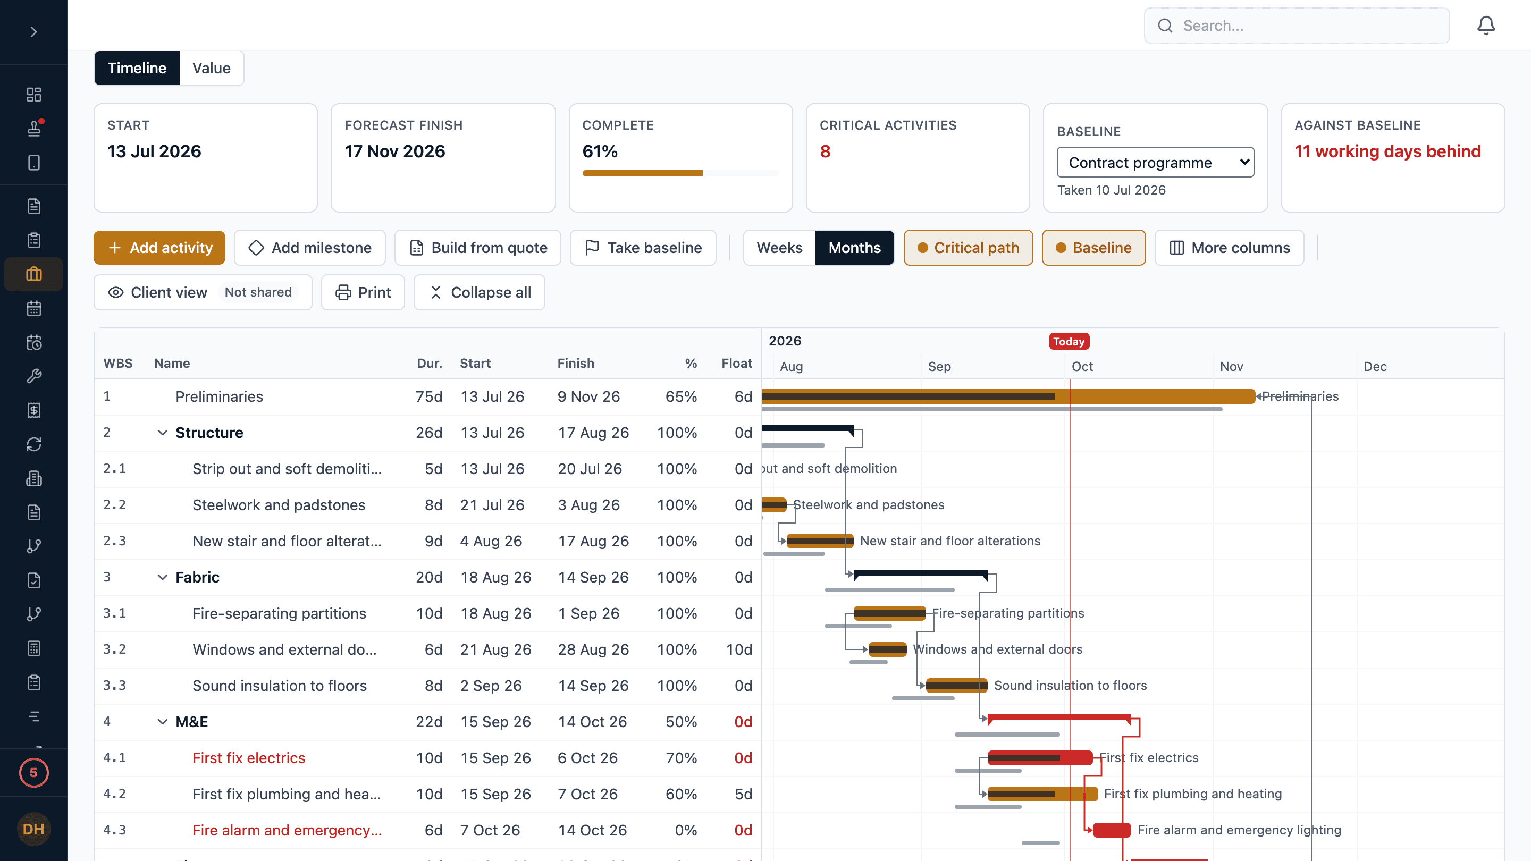
Task: Open the mobile device icon in sidebar
Action: click(34, 163)
